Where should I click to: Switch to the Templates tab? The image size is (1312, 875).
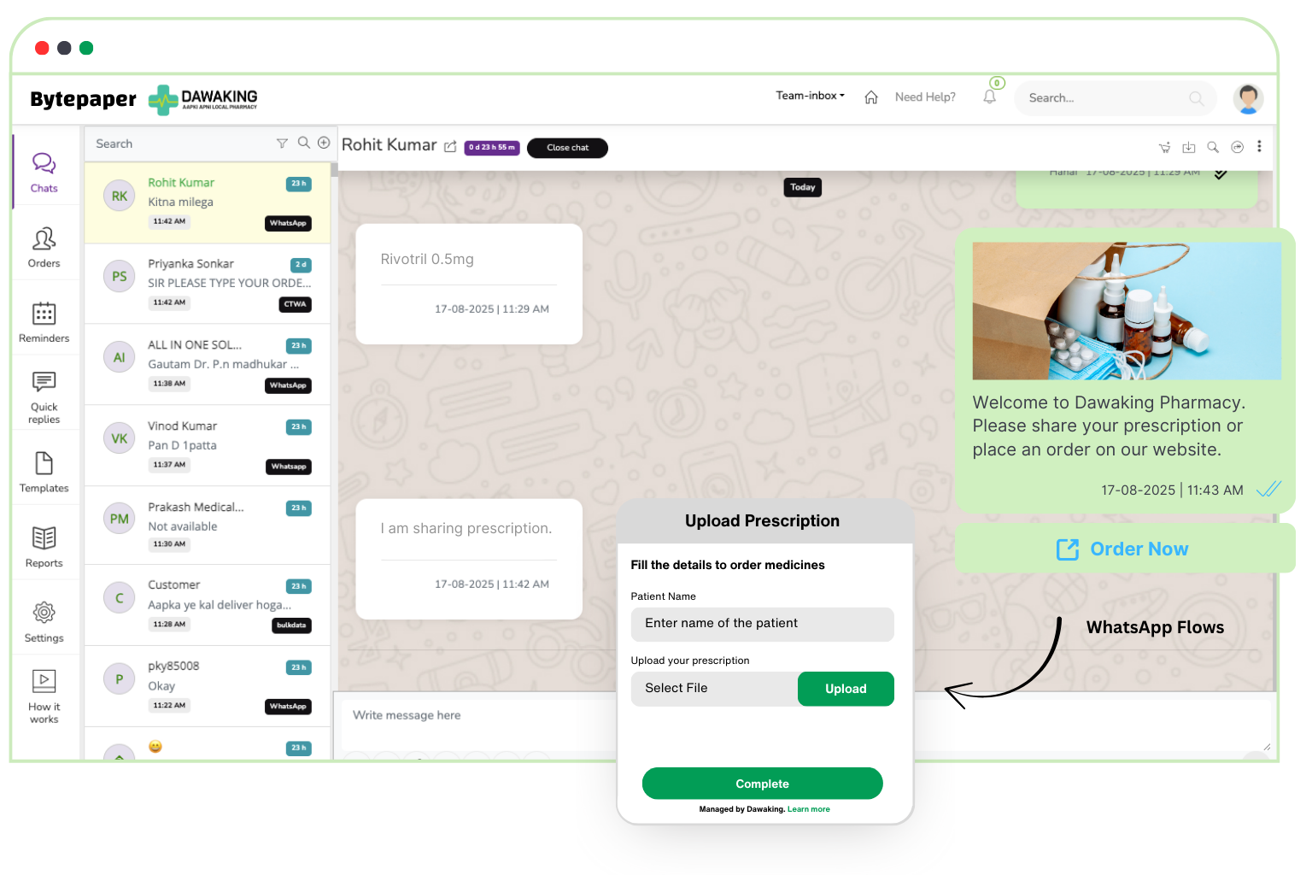point(44,473)
